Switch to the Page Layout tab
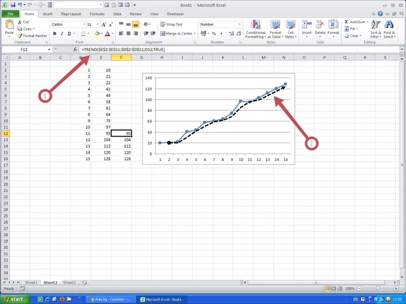This screenshot has height=304, width=406. pos(71,14)
